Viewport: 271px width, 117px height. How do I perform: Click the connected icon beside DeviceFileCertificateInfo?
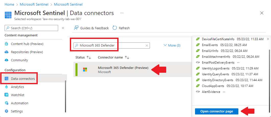tap(198, 39)
